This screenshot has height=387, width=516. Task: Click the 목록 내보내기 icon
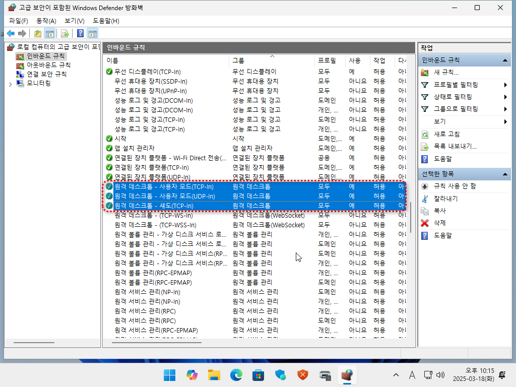point(425,147)
